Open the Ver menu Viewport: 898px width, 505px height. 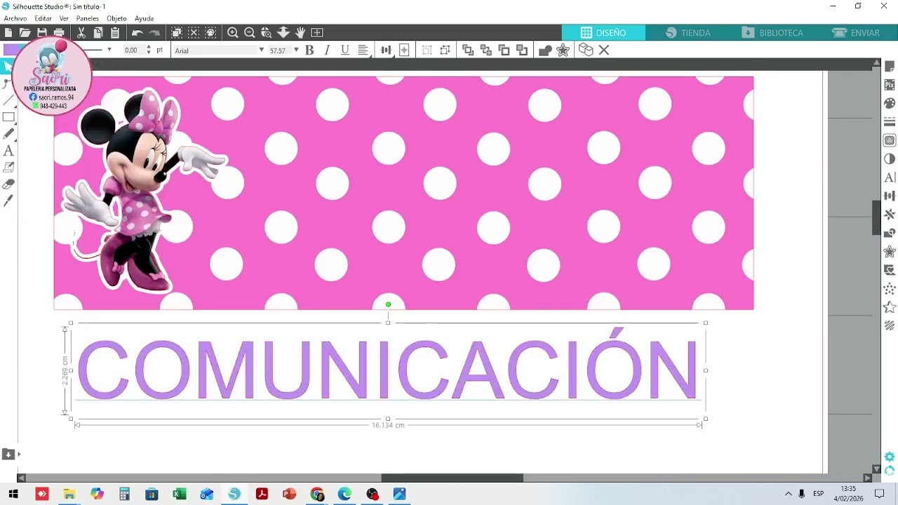click(64, 18)
